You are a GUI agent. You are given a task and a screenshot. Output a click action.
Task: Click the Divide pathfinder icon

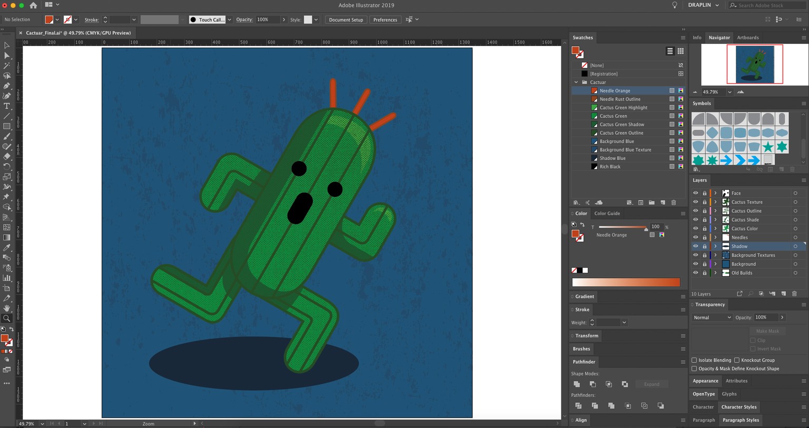[578, 406]
